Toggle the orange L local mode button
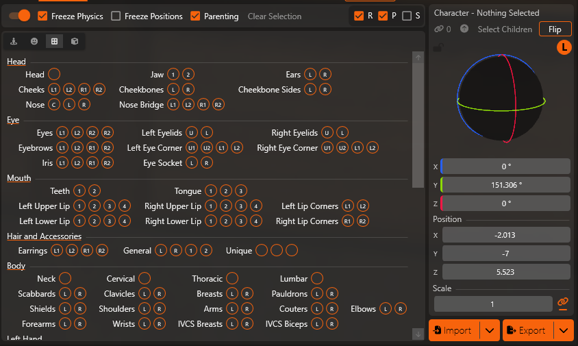Screen dimensions: 578x346 click(x=564, y=47)
